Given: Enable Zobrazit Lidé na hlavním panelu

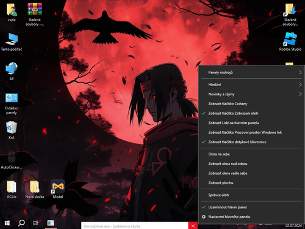Looking at the screenshot, I should pyautogui.click(x=251, y=123).
